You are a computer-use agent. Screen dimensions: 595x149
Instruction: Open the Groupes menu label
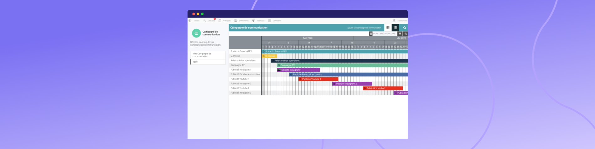(x=211, y=21)
